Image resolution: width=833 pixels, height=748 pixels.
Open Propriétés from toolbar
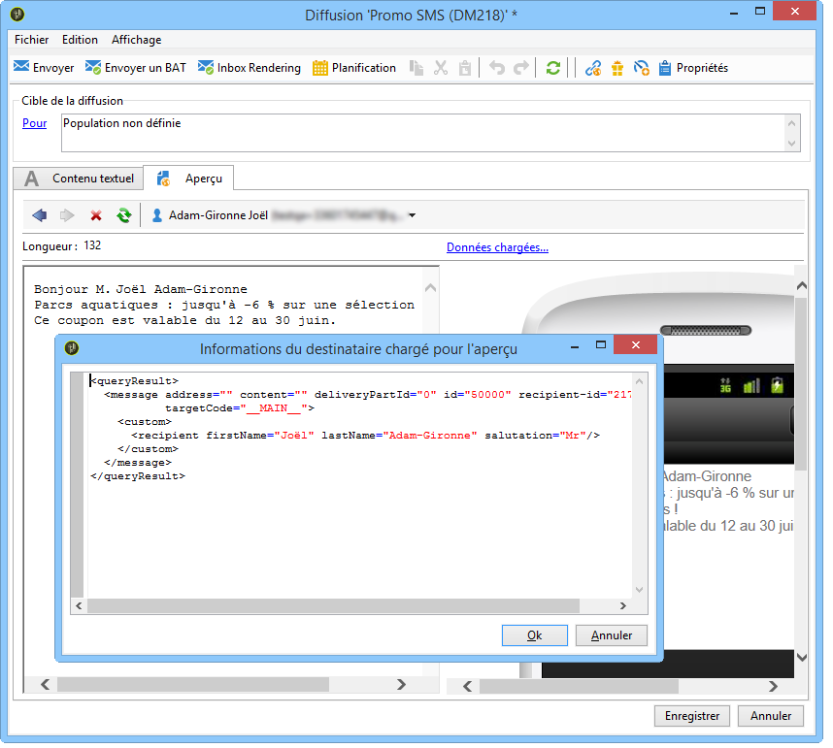pyautogui.click(x=693, y=68)
